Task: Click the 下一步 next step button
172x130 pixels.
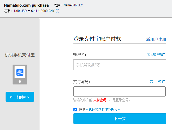Action: click(120, 119)
